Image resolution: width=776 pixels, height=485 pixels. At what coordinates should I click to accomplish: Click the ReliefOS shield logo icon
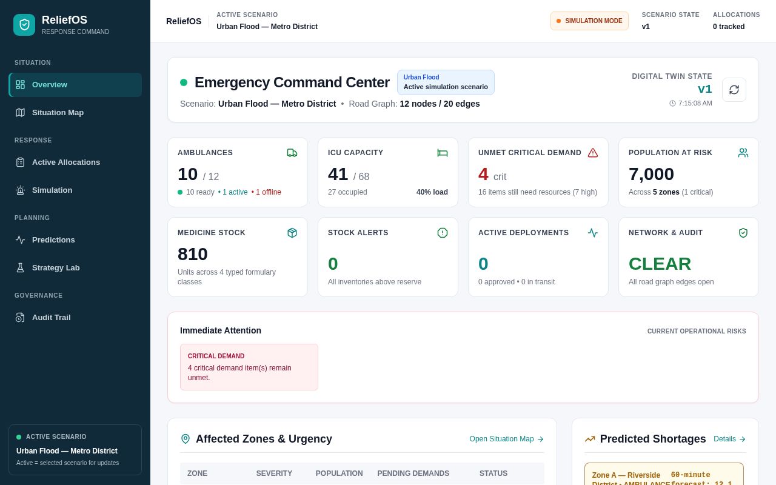(x=24, y=25)
